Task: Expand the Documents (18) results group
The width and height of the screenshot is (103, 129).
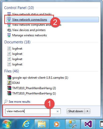Action: [17, 42]
